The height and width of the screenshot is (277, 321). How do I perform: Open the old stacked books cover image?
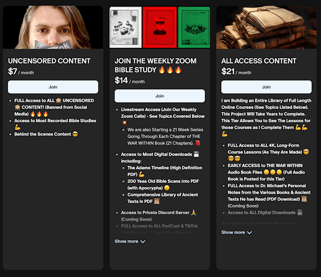266,27
